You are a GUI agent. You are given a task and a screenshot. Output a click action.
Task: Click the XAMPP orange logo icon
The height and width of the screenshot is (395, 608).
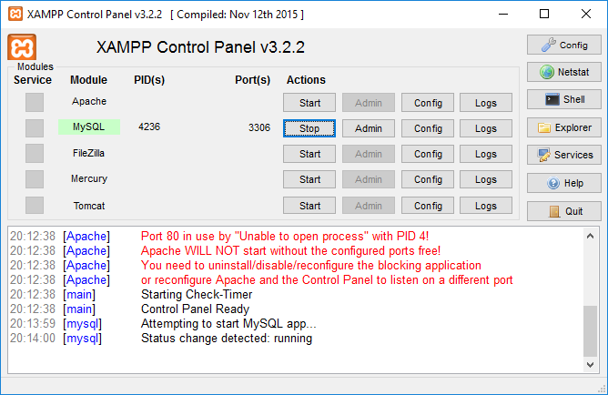(22, 47)
